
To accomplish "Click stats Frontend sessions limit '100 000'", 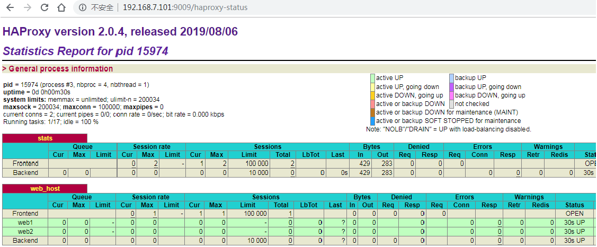I will pyautogui.click(x=256, y=164).
